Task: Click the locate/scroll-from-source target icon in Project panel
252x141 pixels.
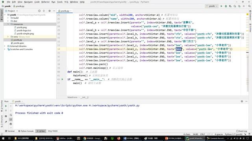Action: (39, 11)
